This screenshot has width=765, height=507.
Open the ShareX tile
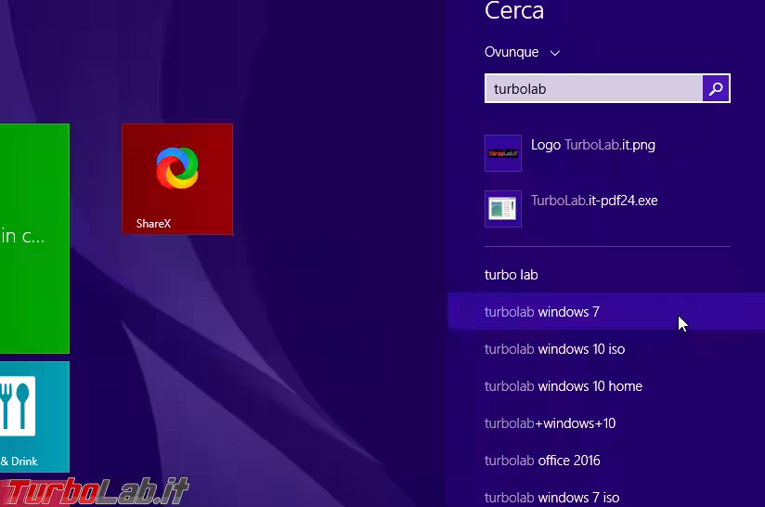[x=177, y=179]
